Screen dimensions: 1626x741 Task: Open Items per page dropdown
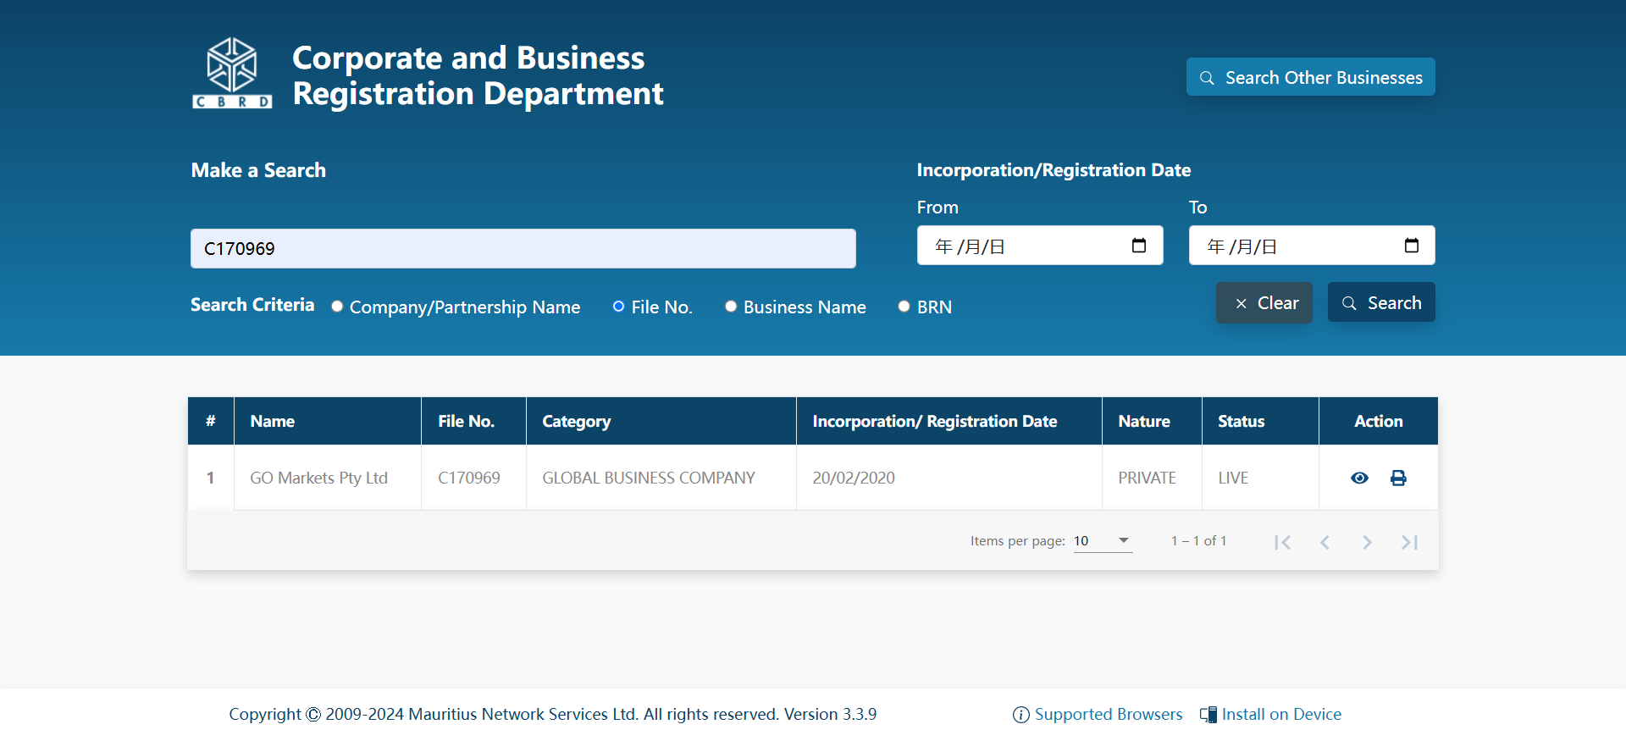click(1103, 541)
